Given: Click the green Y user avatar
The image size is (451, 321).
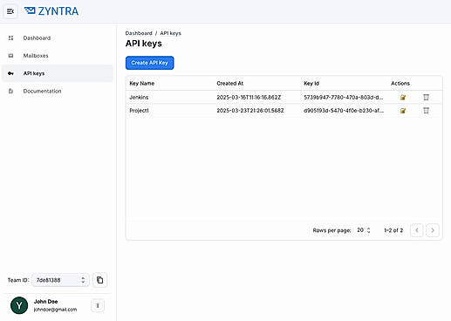Looking at the screenshot, I should click(x=19, y=305).
